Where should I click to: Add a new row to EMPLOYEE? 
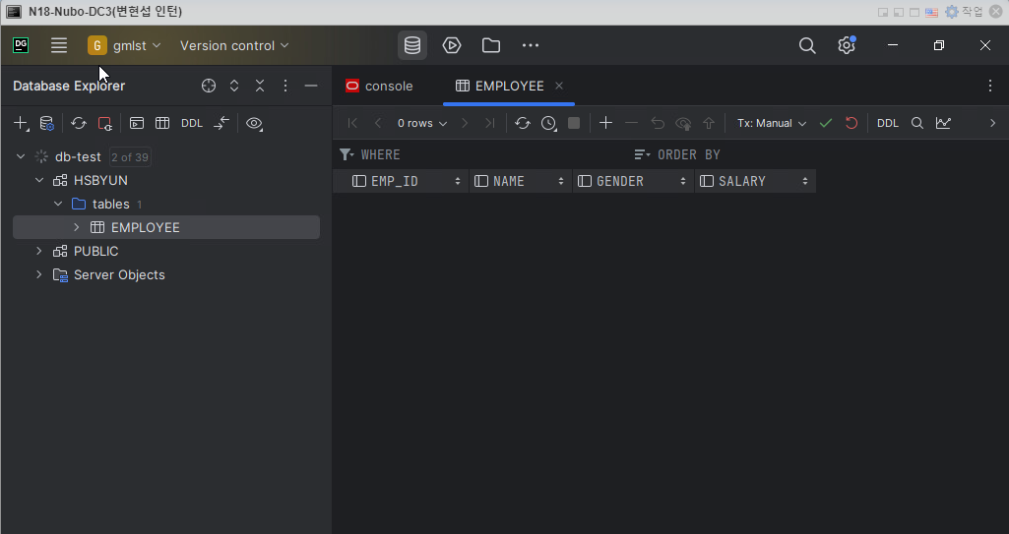[x=605, y=123]
